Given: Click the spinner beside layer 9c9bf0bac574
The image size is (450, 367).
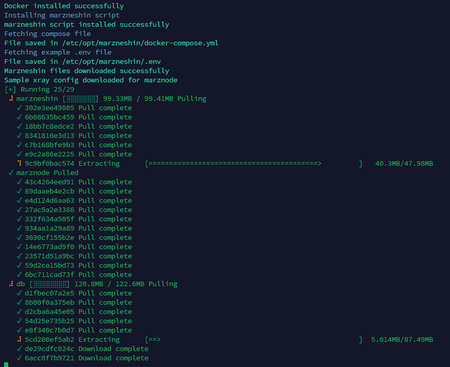Looking at the screenshot, I should [19, 163].
